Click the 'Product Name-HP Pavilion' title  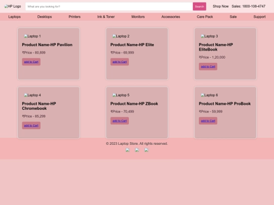point(47,45)
